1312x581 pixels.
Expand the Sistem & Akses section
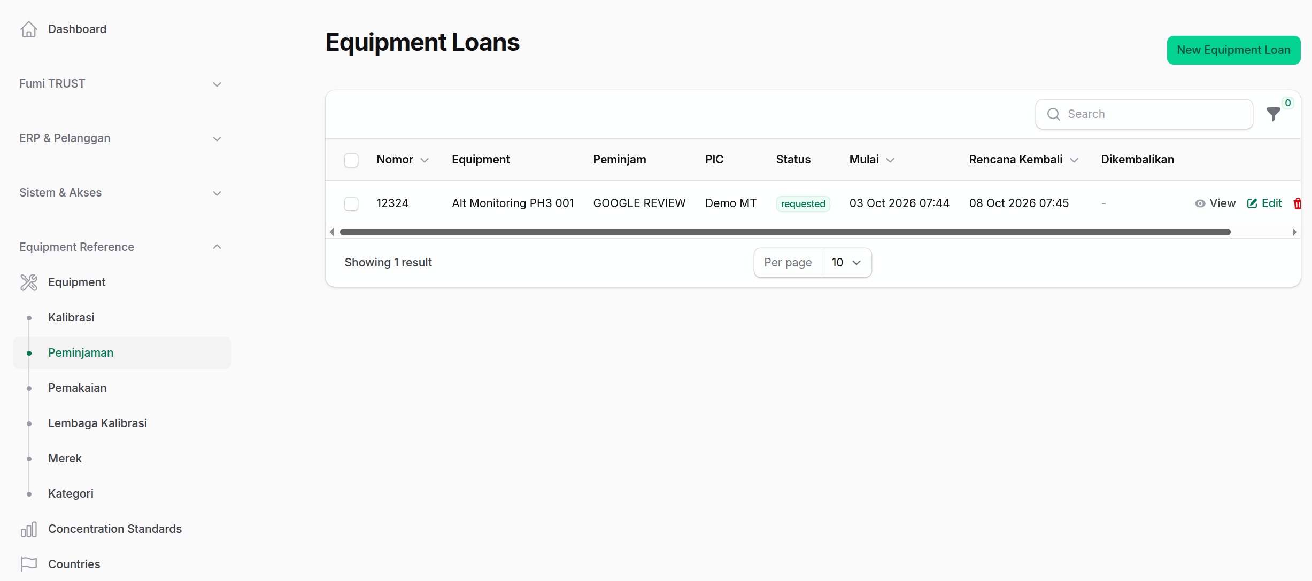pos(121,193)
